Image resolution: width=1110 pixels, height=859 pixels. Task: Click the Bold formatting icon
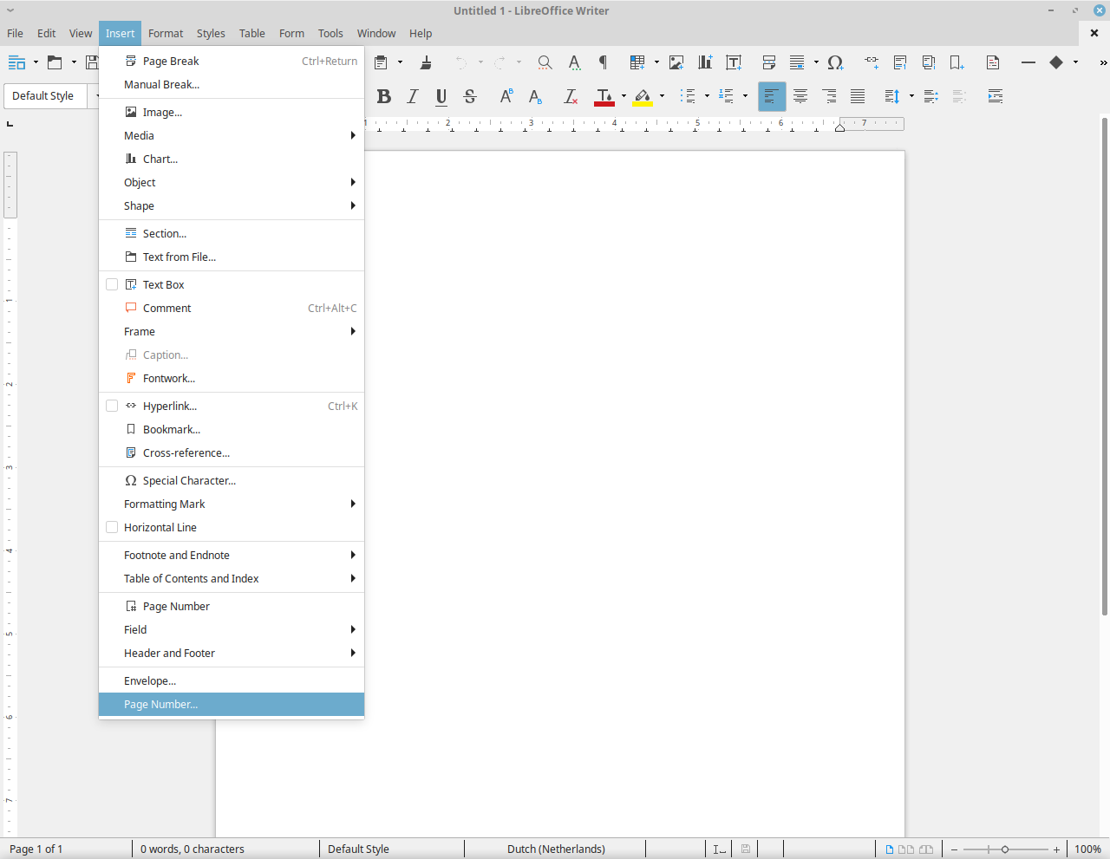(x=384, y=96)
